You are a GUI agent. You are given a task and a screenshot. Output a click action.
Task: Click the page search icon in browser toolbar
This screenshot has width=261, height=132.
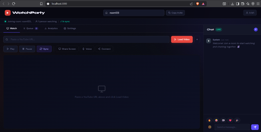click(x=224, y=4)
